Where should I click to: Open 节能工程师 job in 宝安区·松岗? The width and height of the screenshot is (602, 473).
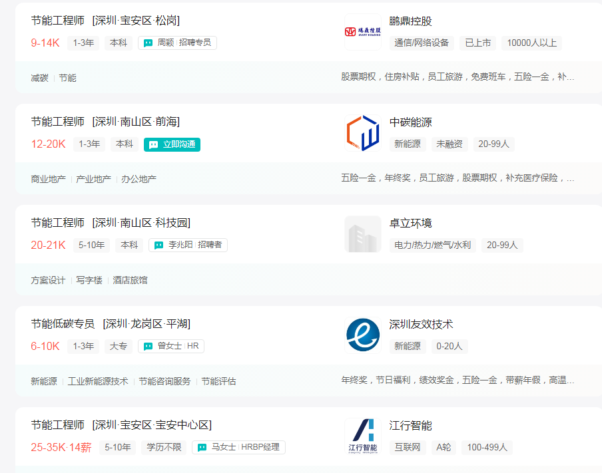point(58,21)
